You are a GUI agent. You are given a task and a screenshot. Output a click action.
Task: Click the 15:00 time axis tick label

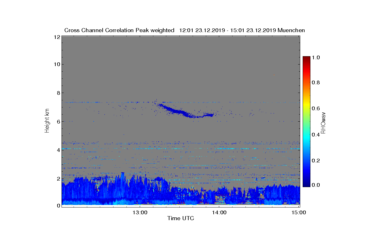coord(299,212)
